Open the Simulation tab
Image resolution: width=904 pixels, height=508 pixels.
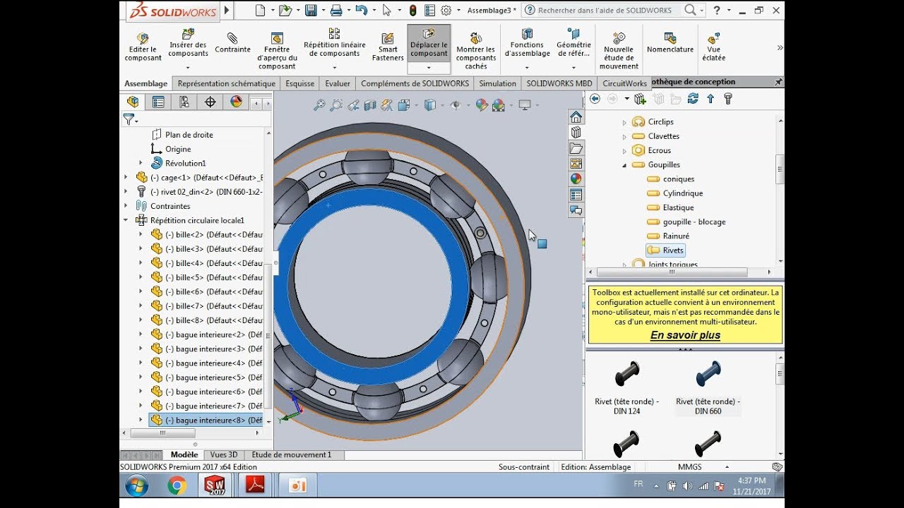pos(497,83)
